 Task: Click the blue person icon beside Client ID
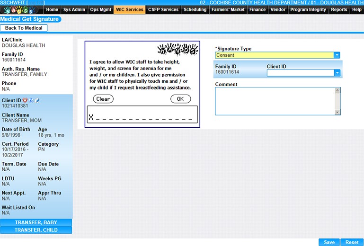coord(31,100)
